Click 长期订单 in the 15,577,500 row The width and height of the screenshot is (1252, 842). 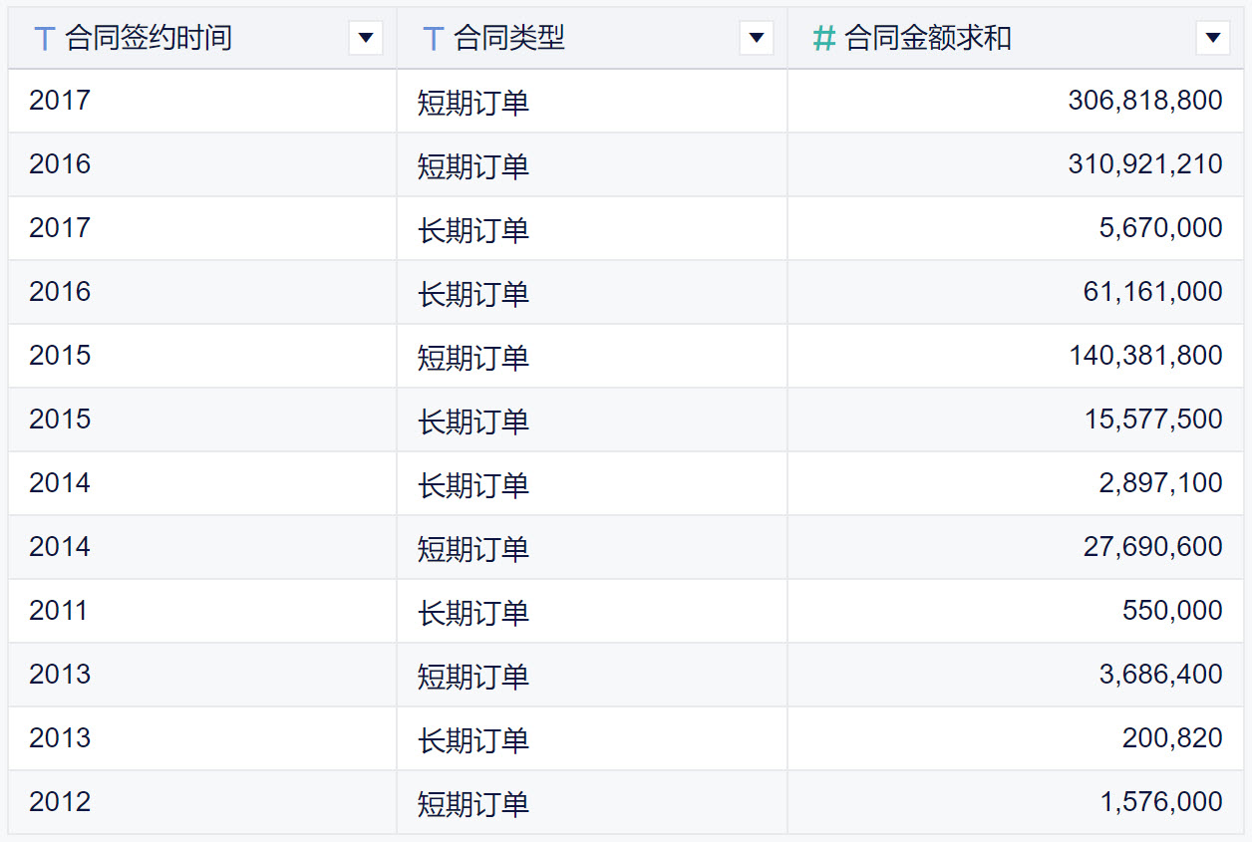click(x=473, y=421)
